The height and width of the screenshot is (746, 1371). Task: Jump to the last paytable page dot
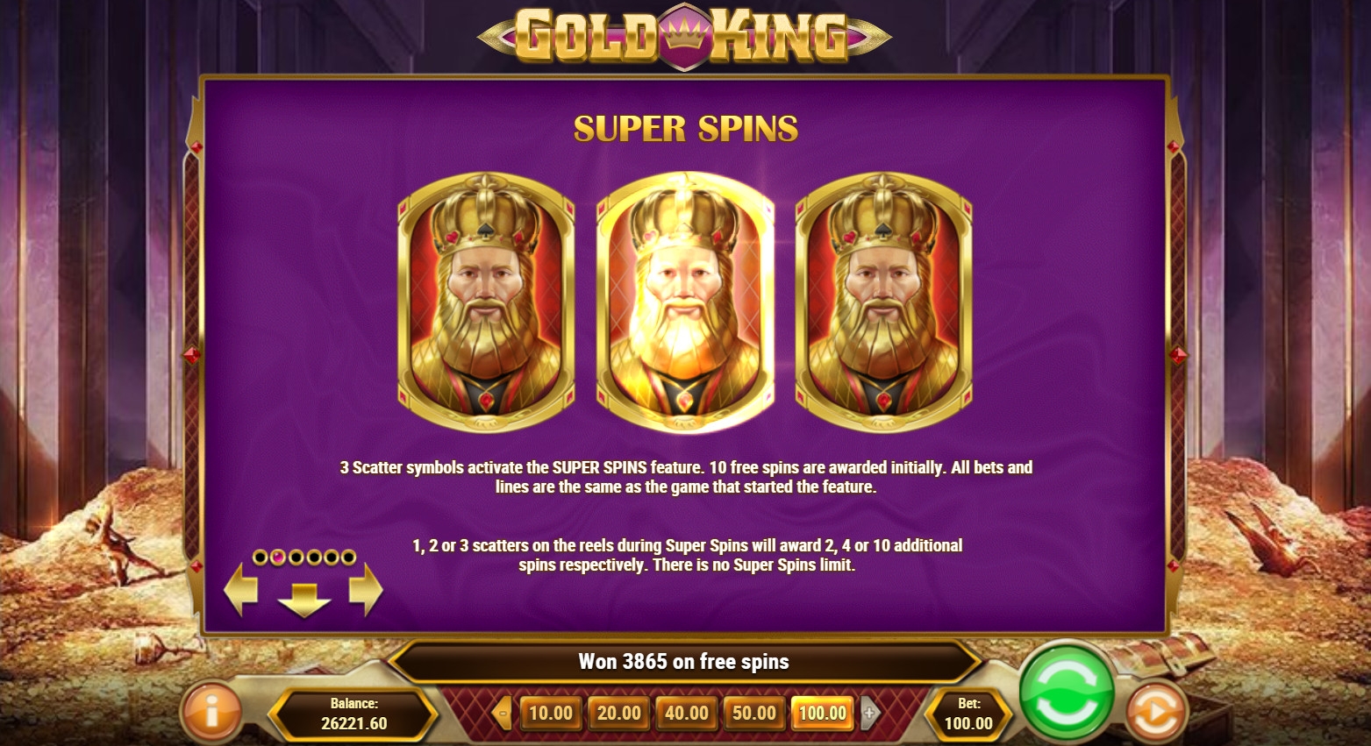coord(348,557)
